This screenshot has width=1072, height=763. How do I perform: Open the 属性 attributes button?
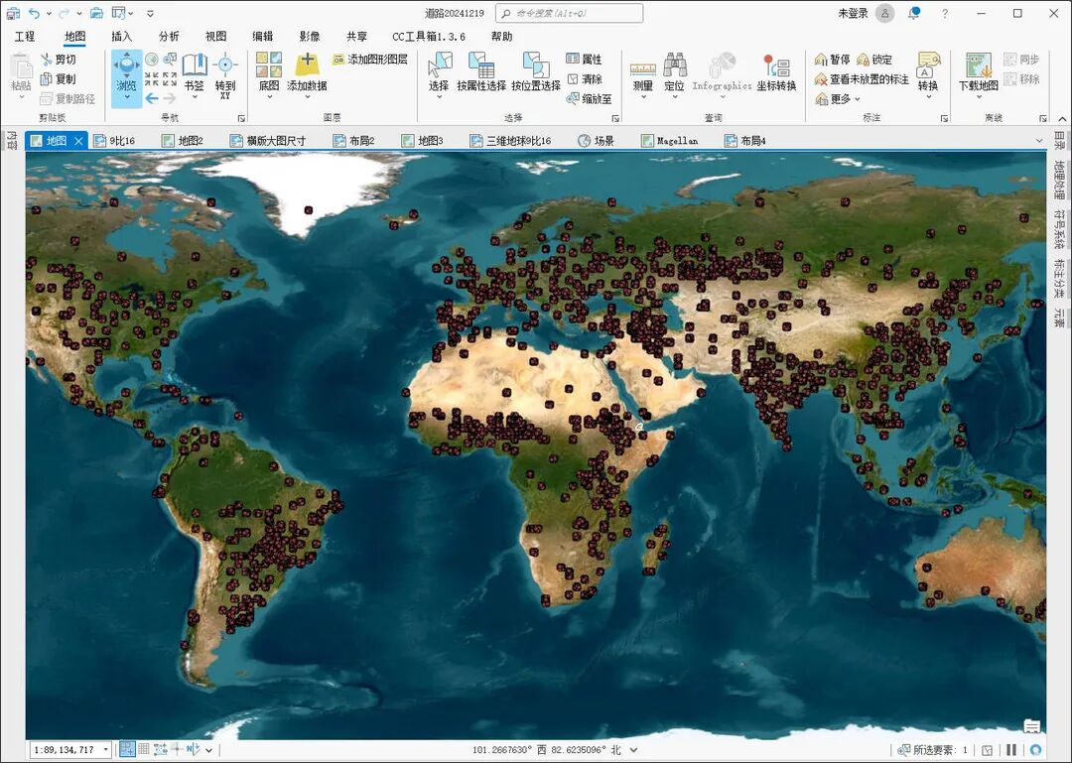pyautogui.click(x=585, y=60)
